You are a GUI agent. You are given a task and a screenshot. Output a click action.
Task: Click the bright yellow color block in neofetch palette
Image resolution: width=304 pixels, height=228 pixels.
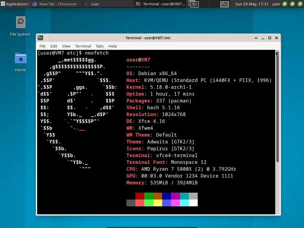click(x=158, y=203)
